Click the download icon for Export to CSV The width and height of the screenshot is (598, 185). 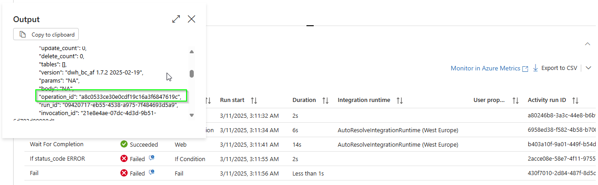click(536, 68)
